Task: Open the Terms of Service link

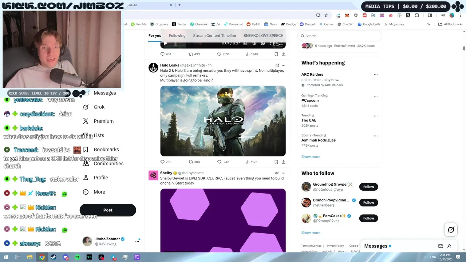Action: pyautogui.click(x=311, y=246)
